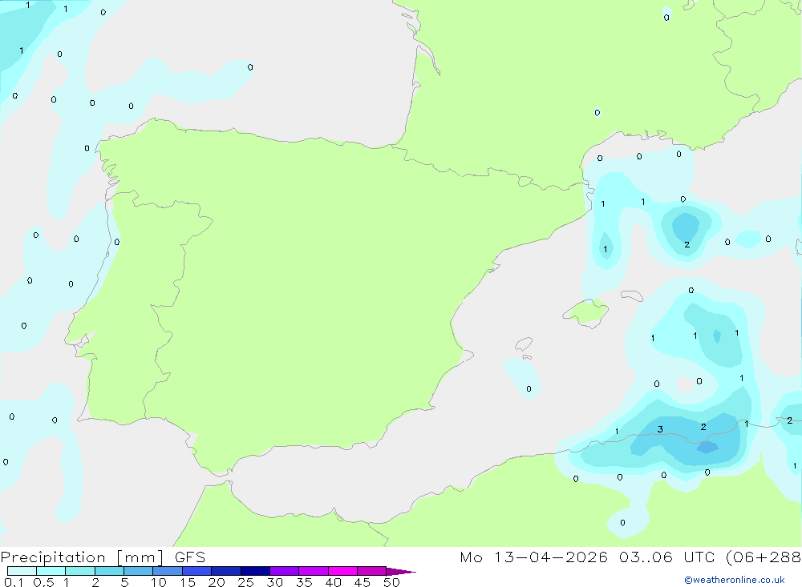Click the 3 mm value on map
802x587 pixels.
coord(660,429)
